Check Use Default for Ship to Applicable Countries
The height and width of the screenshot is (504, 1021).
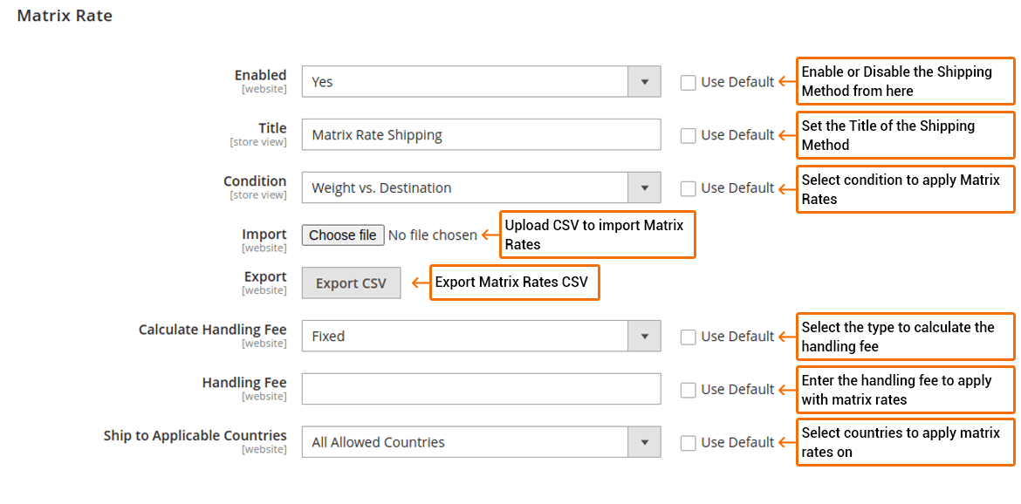pos(688,442)
